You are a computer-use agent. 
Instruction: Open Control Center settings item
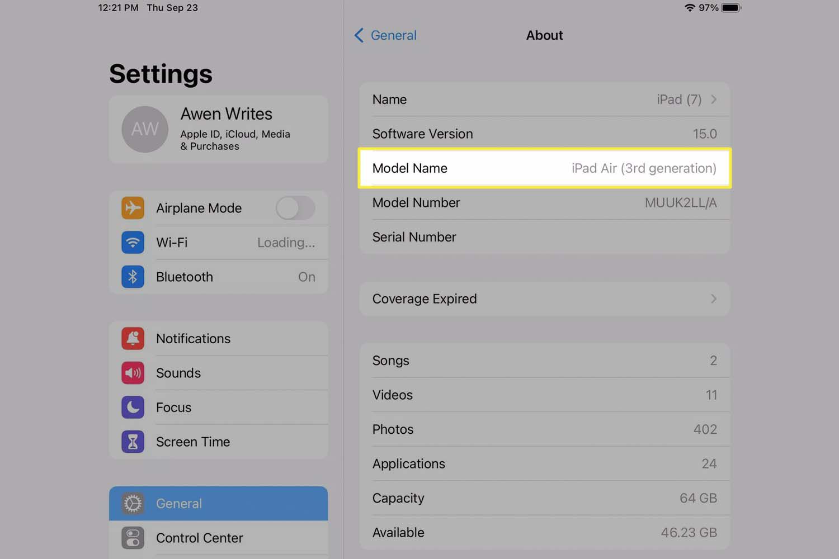pyautogui.click(x=218, y=538)
